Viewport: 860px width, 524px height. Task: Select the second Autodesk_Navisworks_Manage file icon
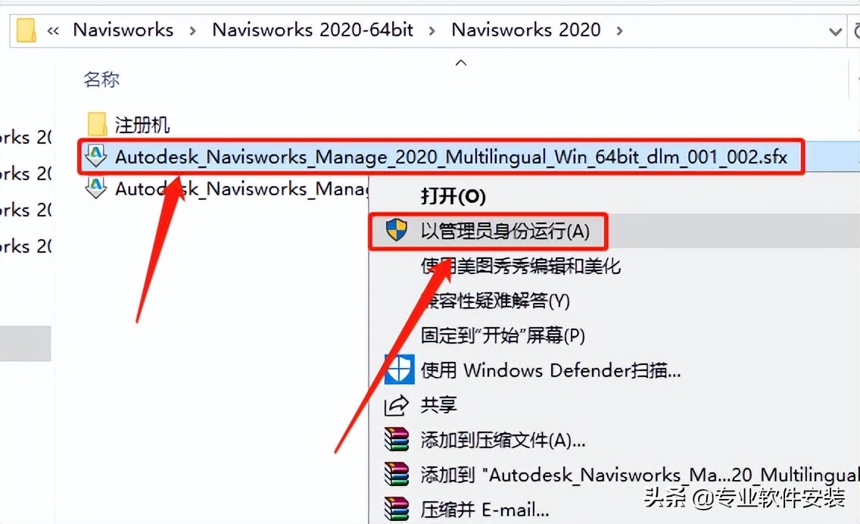click(x=96, y=189)
